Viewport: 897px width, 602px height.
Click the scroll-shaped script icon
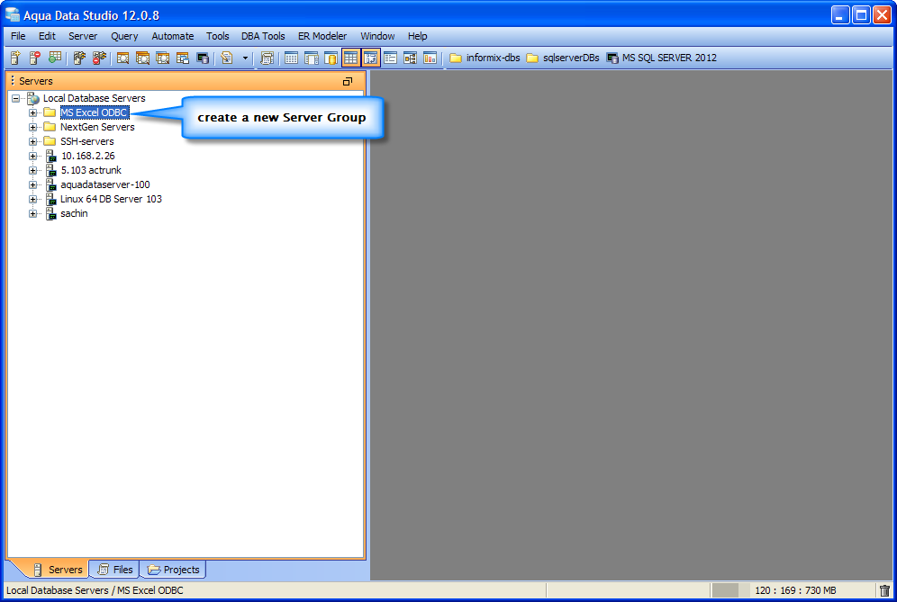click(267, 58)
